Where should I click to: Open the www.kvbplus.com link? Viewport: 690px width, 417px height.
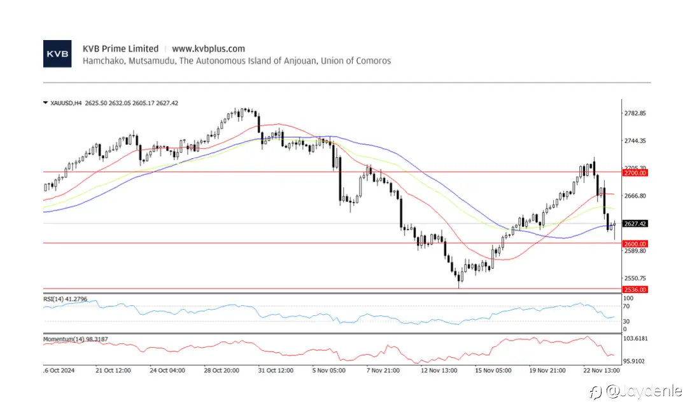tap(208, 49)
